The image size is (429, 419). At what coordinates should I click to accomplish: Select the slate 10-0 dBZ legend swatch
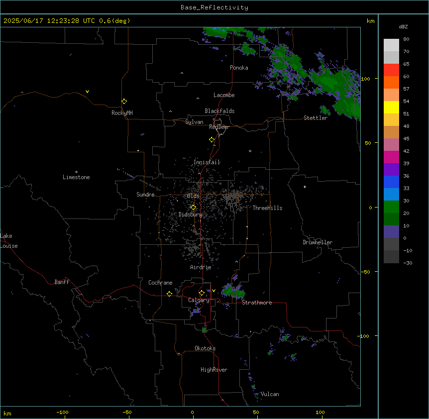point(391,232)
